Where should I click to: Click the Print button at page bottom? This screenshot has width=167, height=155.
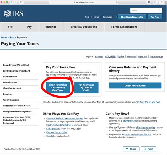click(x=148, y=149)
